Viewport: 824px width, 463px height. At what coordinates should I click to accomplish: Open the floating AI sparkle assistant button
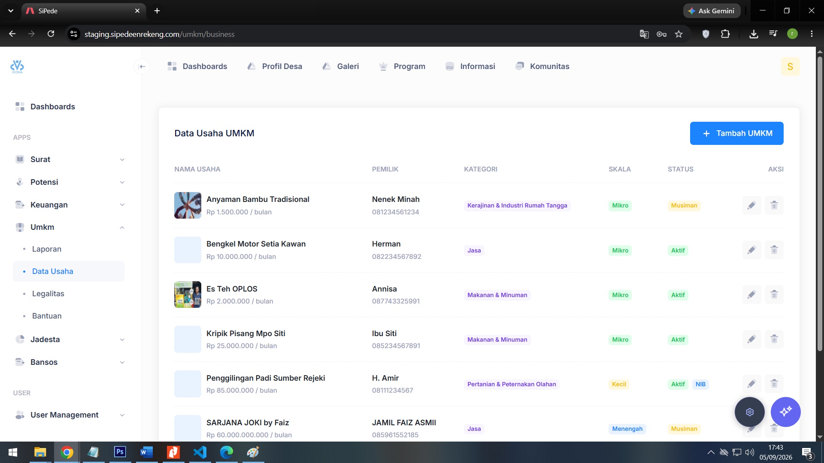(x=785, y=412)
